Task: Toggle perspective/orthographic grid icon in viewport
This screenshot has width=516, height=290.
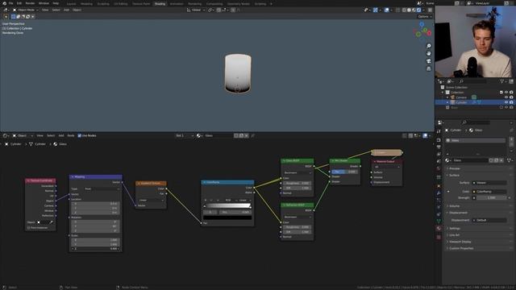Action: (x=428, y=68)
